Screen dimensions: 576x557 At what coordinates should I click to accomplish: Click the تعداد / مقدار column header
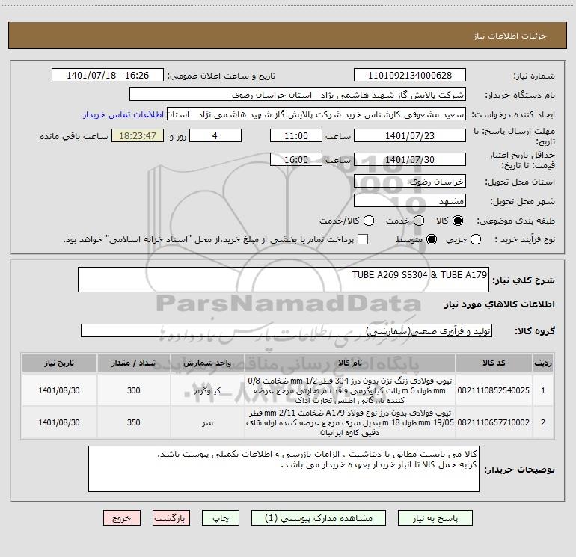[x=134, y=363]
